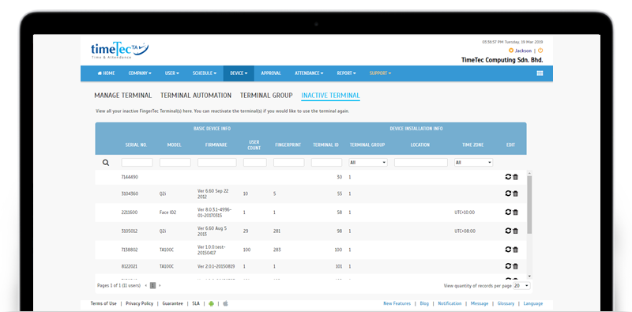Open Notification footer link
632x312 pixels.
[450, 303]
